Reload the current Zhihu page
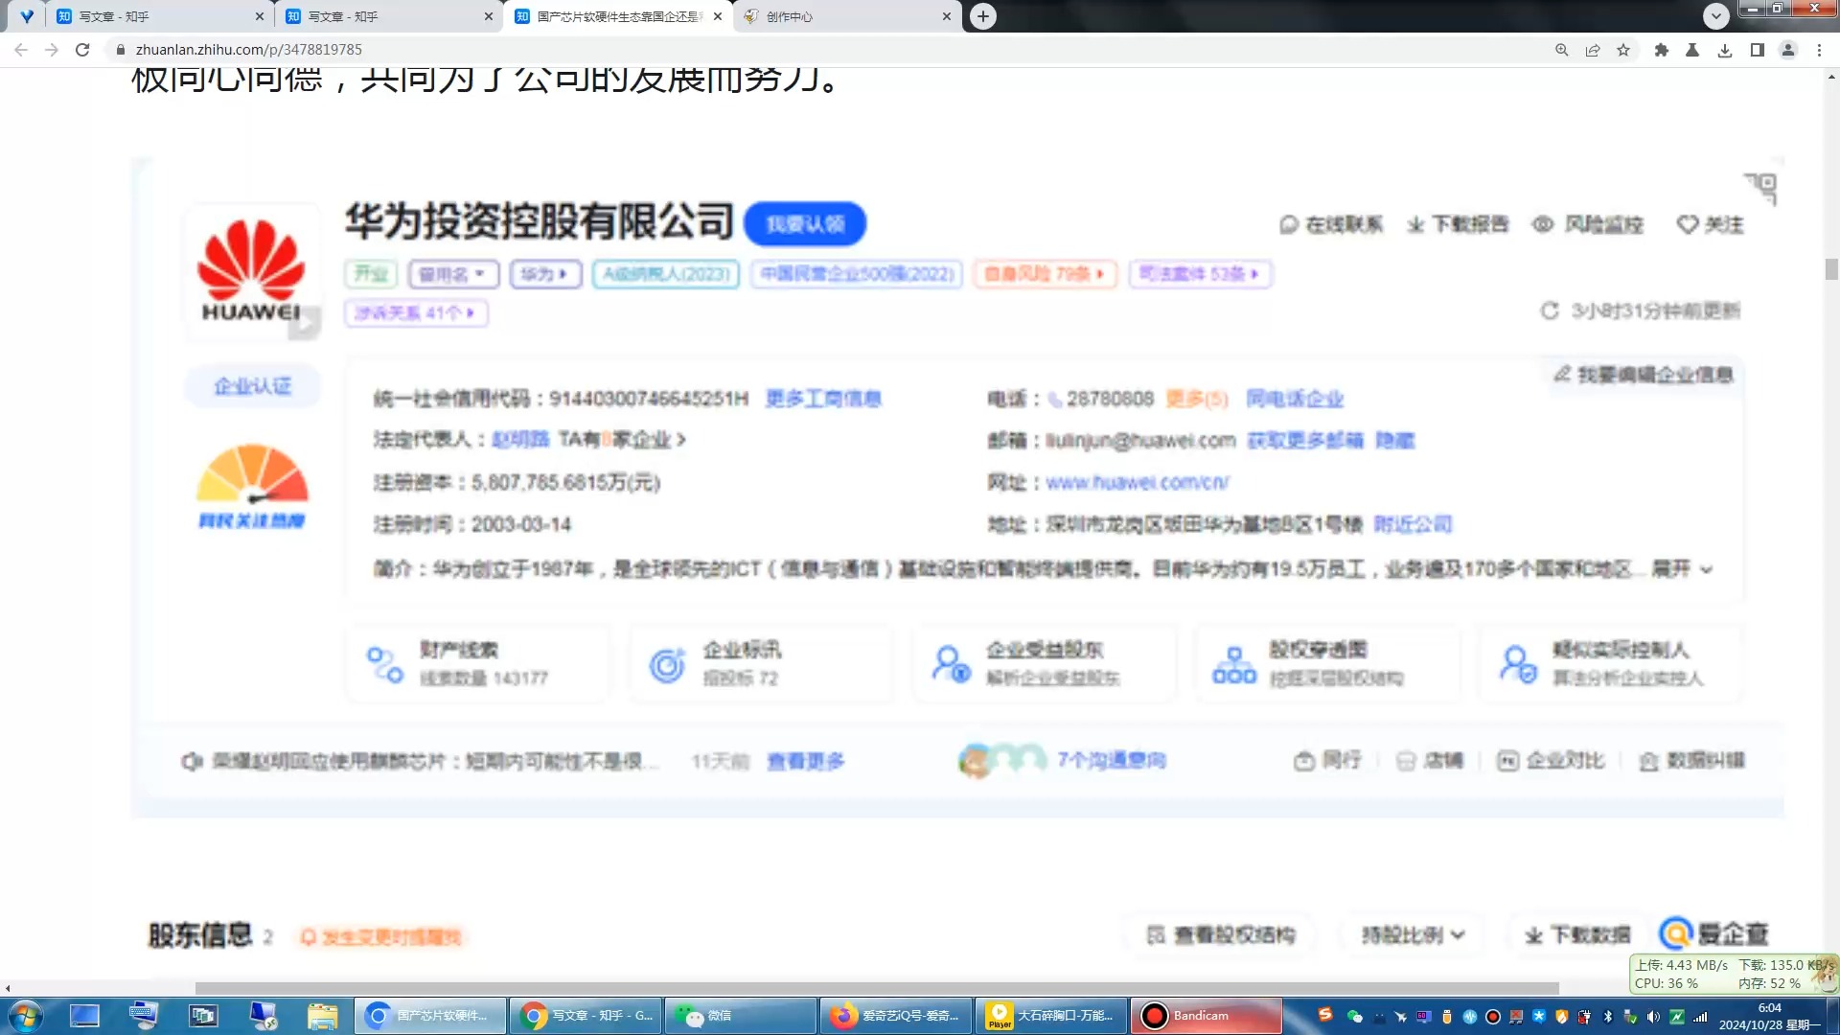1840x1035 pixels. 82,50
